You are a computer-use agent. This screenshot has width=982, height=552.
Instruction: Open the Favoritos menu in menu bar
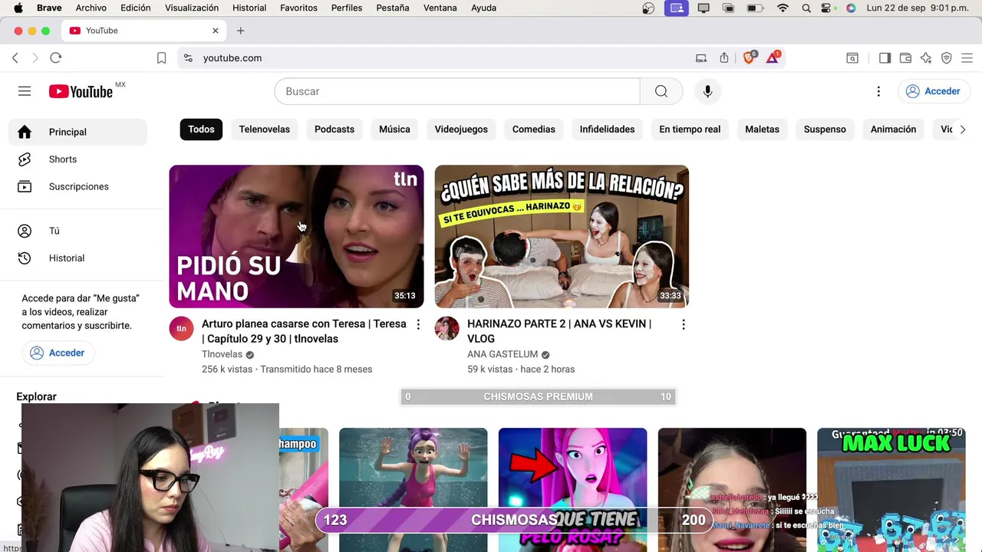point(298,8)
